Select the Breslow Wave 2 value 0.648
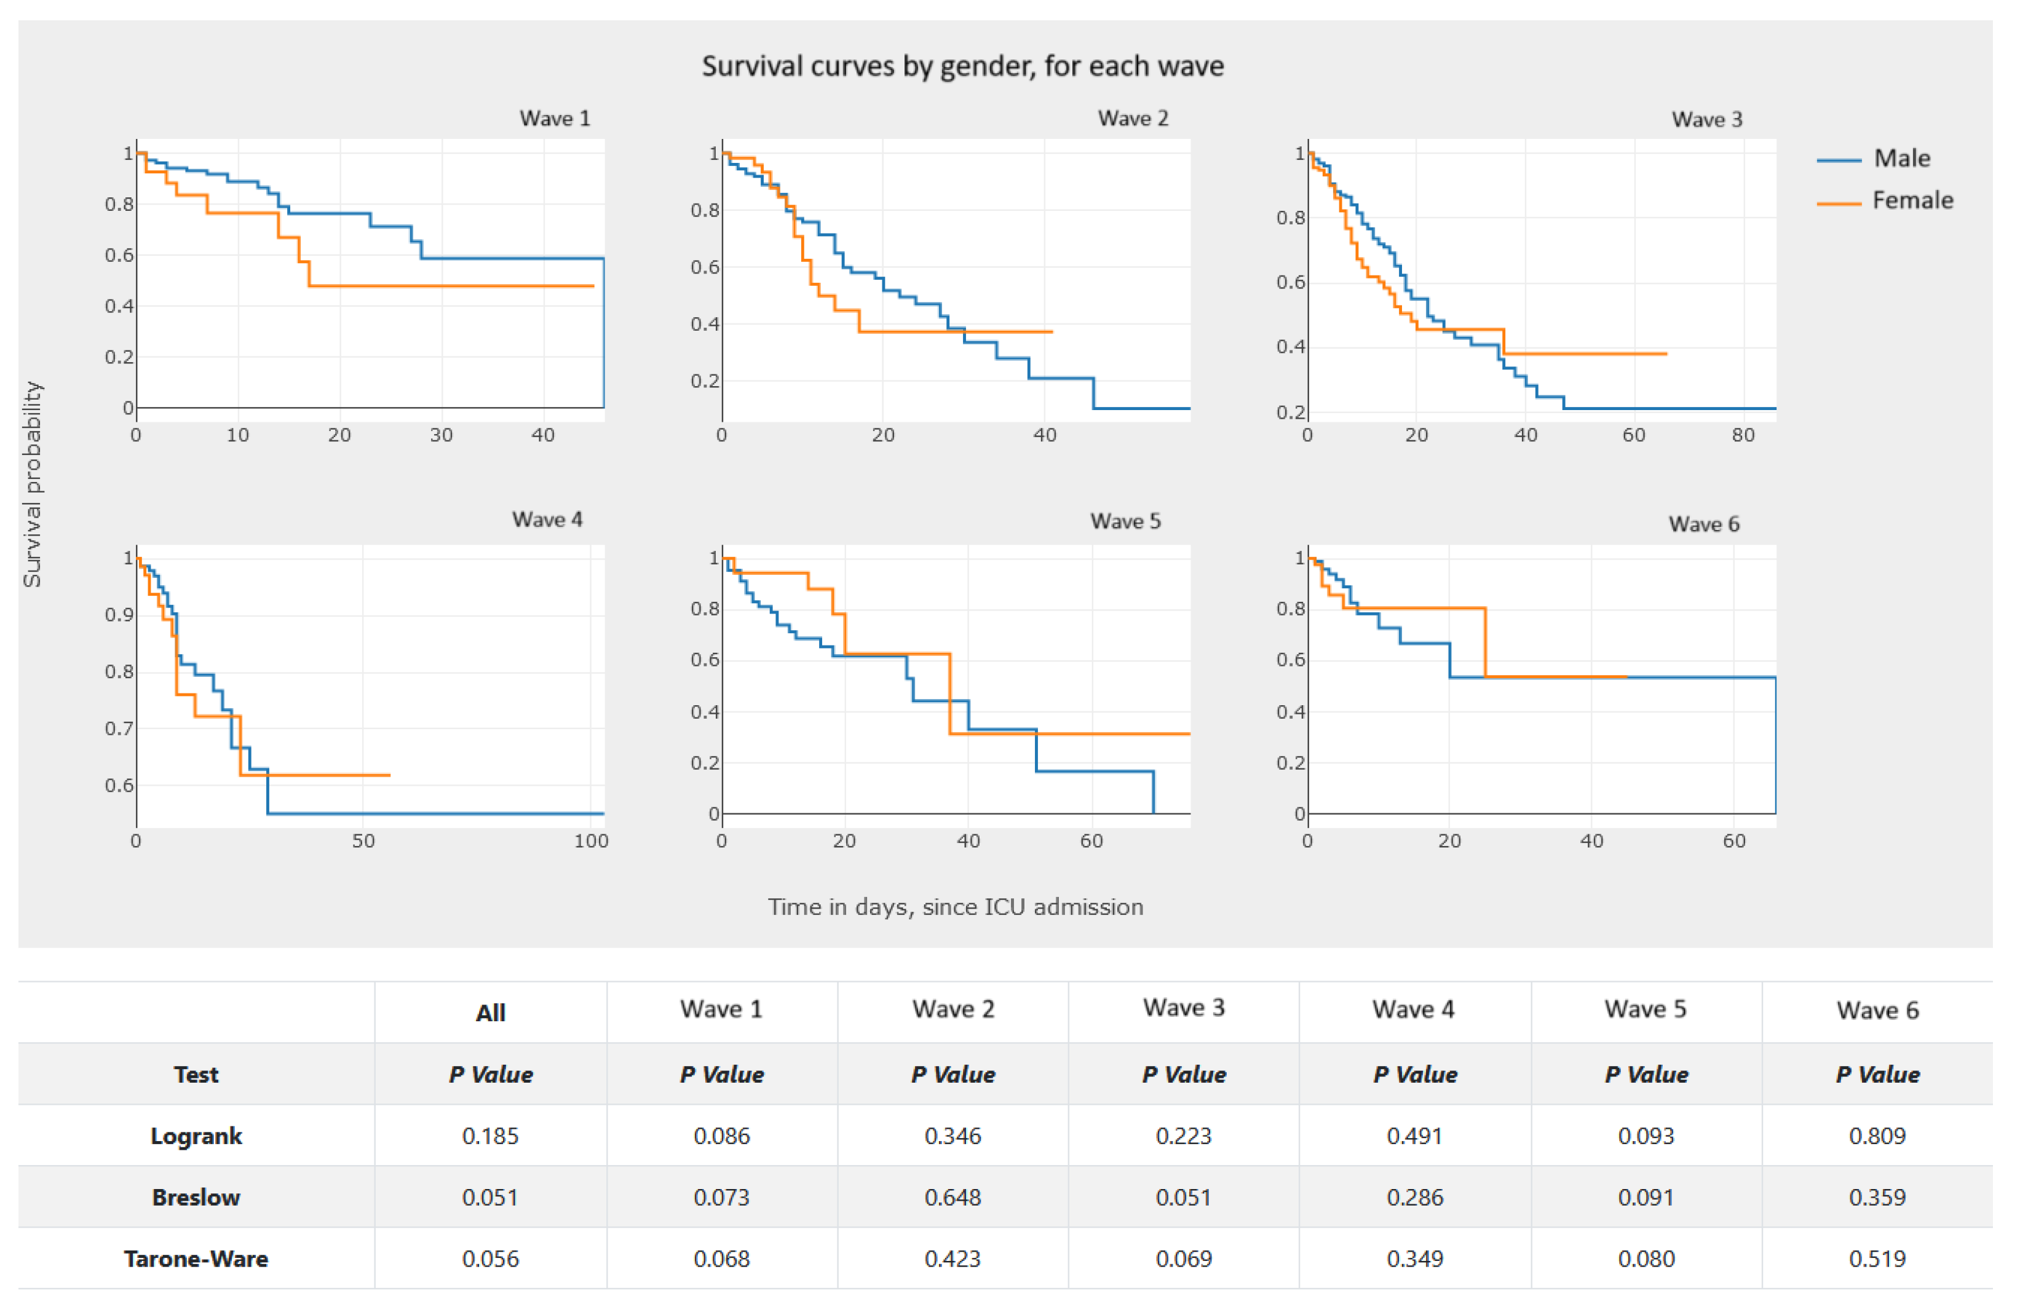The image size is (2020, 1304). click(953, 1196)
